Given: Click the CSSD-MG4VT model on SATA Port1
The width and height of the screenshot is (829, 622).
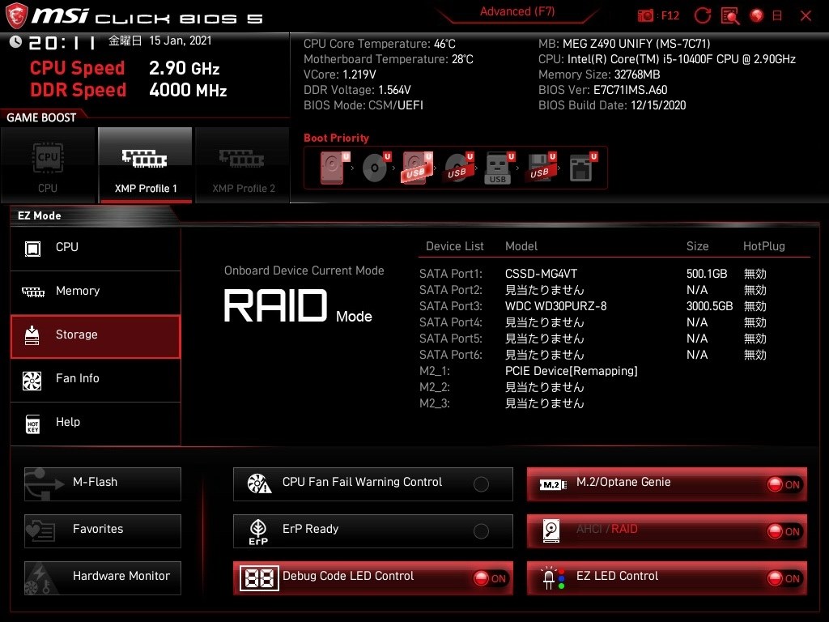Looking at the screenshot, I should click(541, 274).
